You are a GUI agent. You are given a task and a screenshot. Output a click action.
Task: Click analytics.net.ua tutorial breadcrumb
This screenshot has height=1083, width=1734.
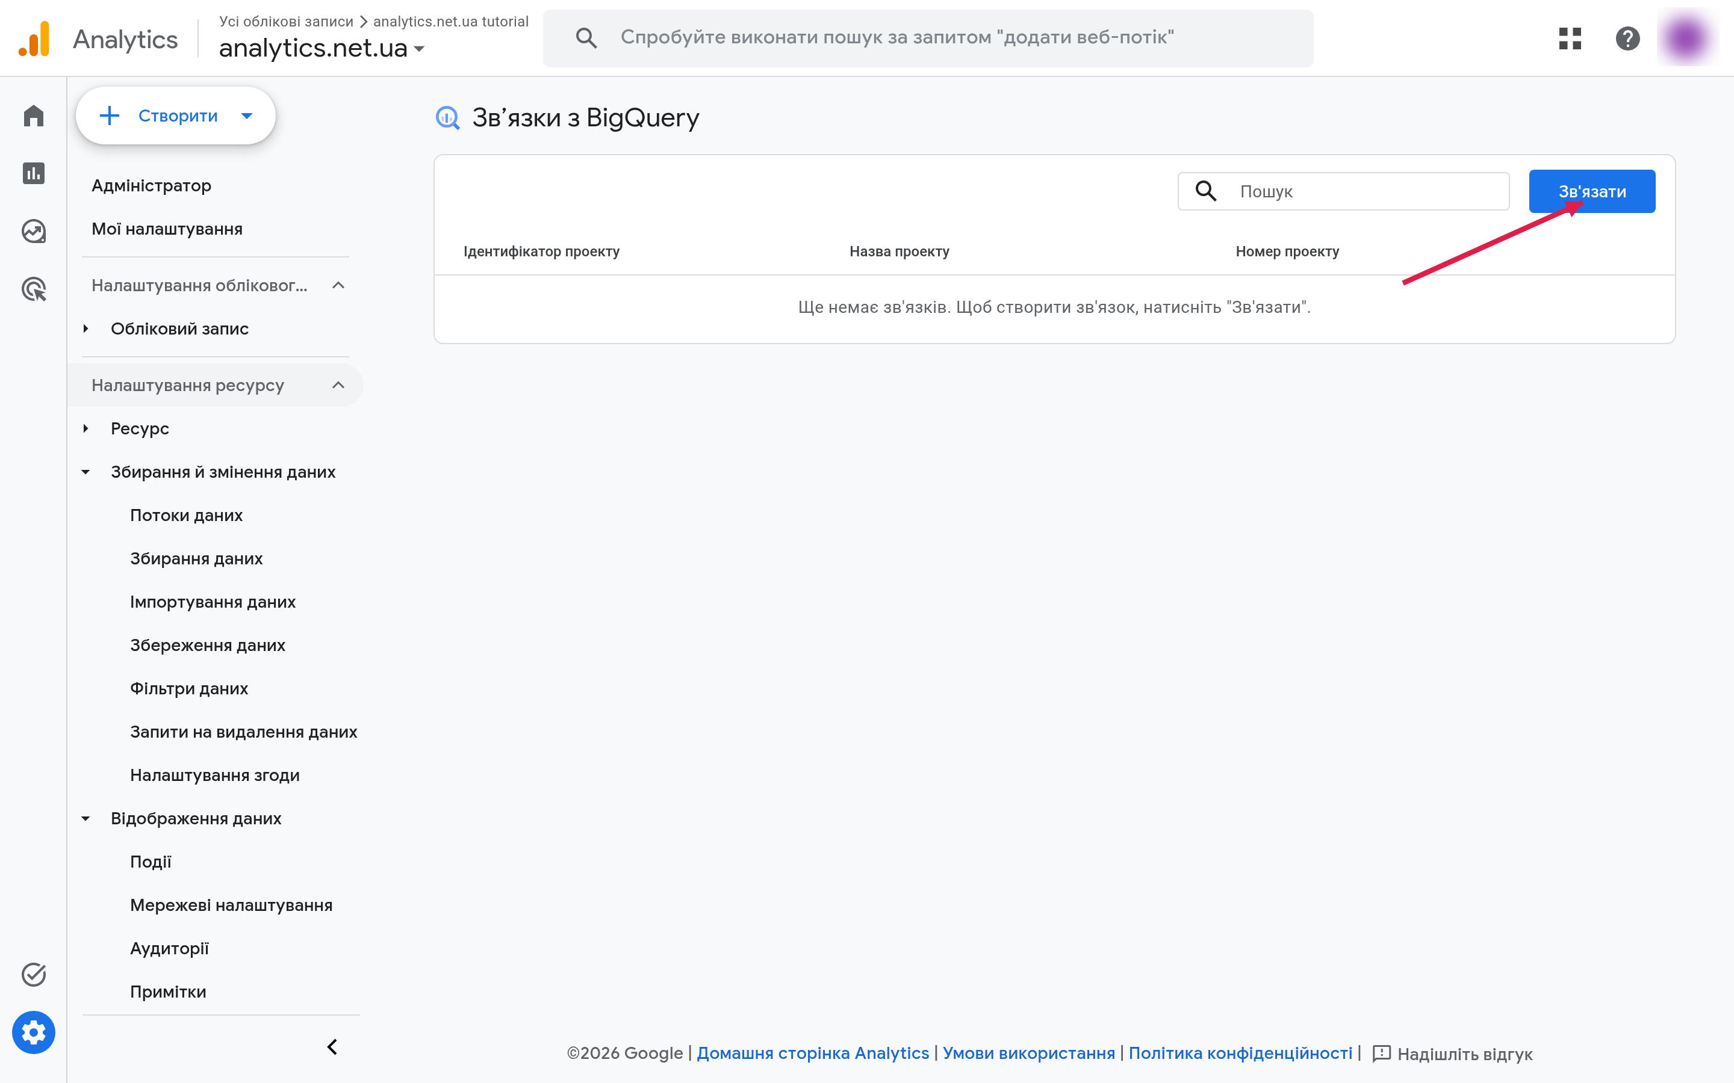coord(451,22)
